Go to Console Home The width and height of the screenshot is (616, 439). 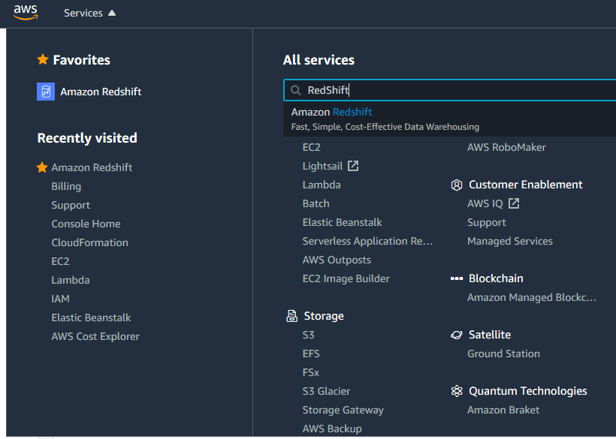86,224
